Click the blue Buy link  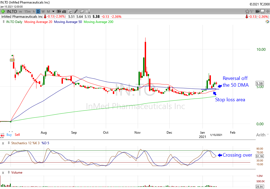click(x=9, y=135)
